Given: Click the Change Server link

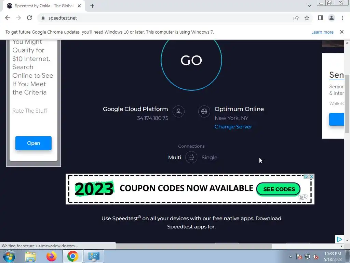Looking at the screenshot, I should coord(233,127).
